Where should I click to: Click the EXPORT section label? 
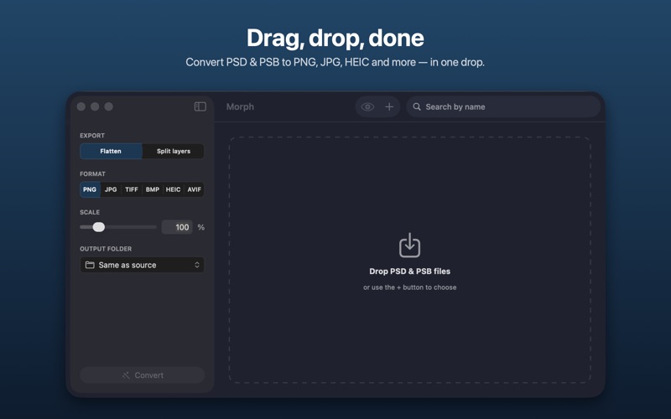click(92, 136)
